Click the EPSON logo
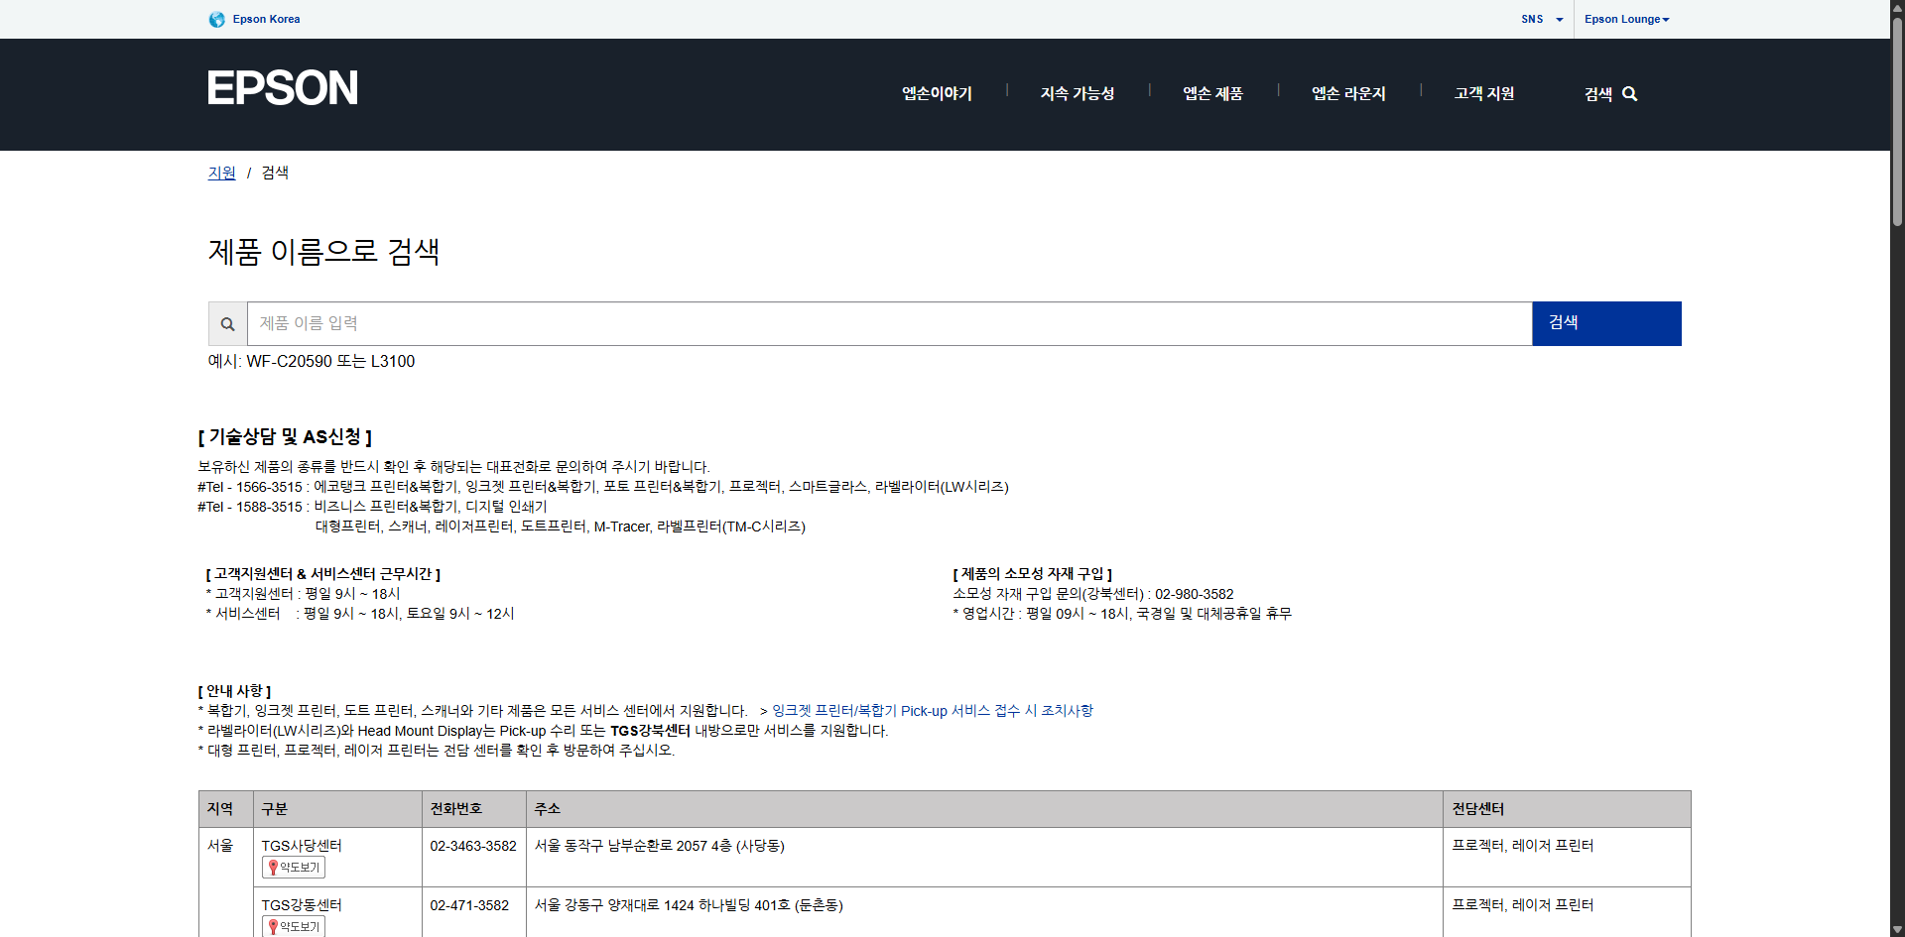 [x=283, y=88]
